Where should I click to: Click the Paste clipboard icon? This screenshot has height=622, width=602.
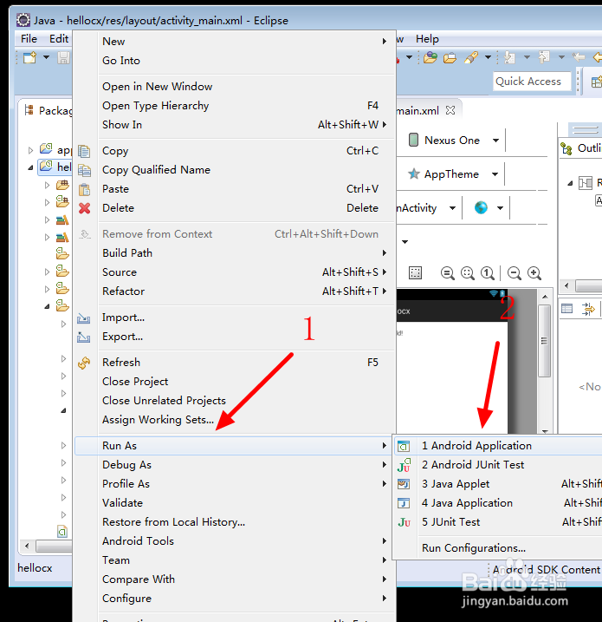click(x=84, y=189)
